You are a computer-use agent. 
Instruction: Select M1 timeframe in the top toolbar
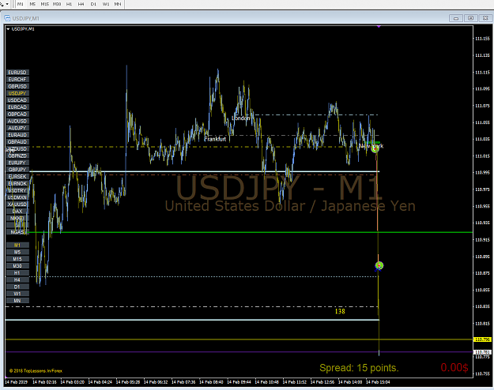[21, 4]
